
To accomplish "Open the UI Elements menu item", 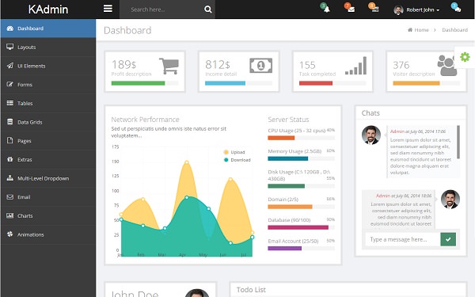I will pyautogui.click(x=48, y=66).
